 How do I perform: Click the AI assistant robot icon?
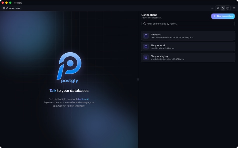[x=212, y=8]
